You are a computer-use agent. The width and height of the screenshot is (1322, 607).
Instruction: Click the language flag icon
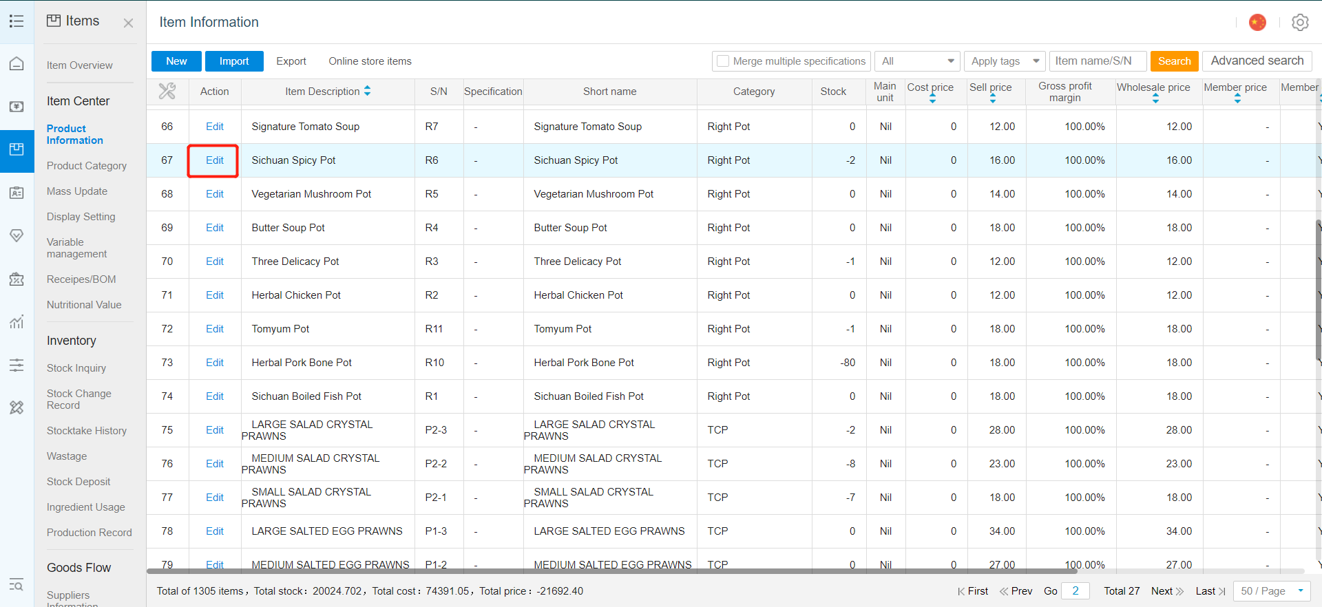pyautogui.click(x=1257, y=23)
